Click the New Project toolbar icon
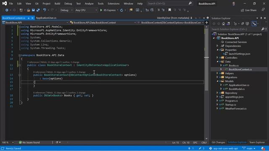 [21, 10]
